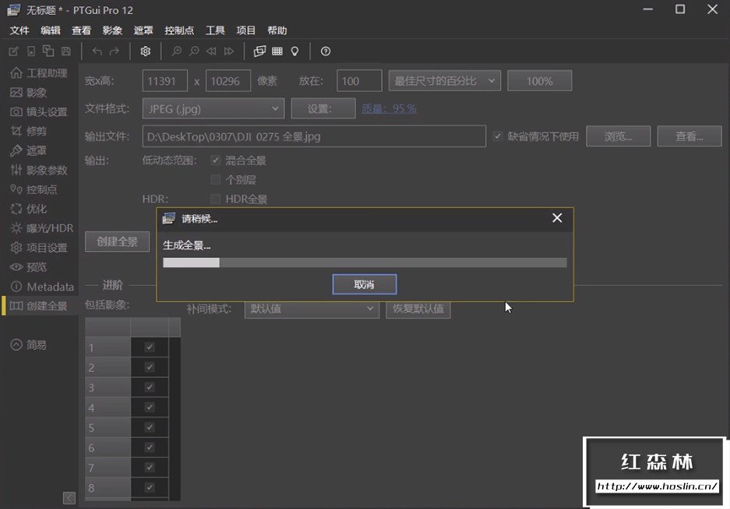This screenshot has height=509, width=730.
Task: Open 曝光/HDR panel in sidebar
Action: pos(42,228)
